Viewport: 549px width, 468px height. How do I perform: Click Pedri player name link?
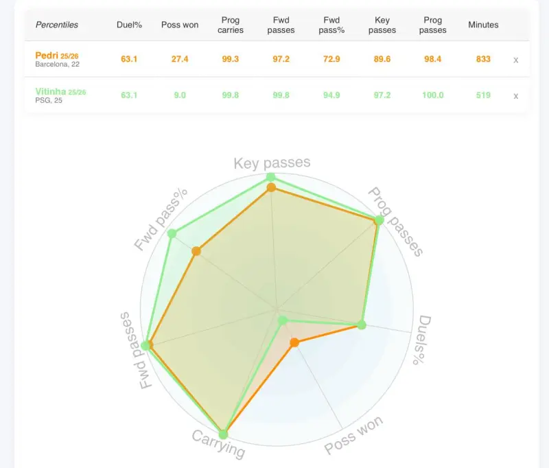47,55
